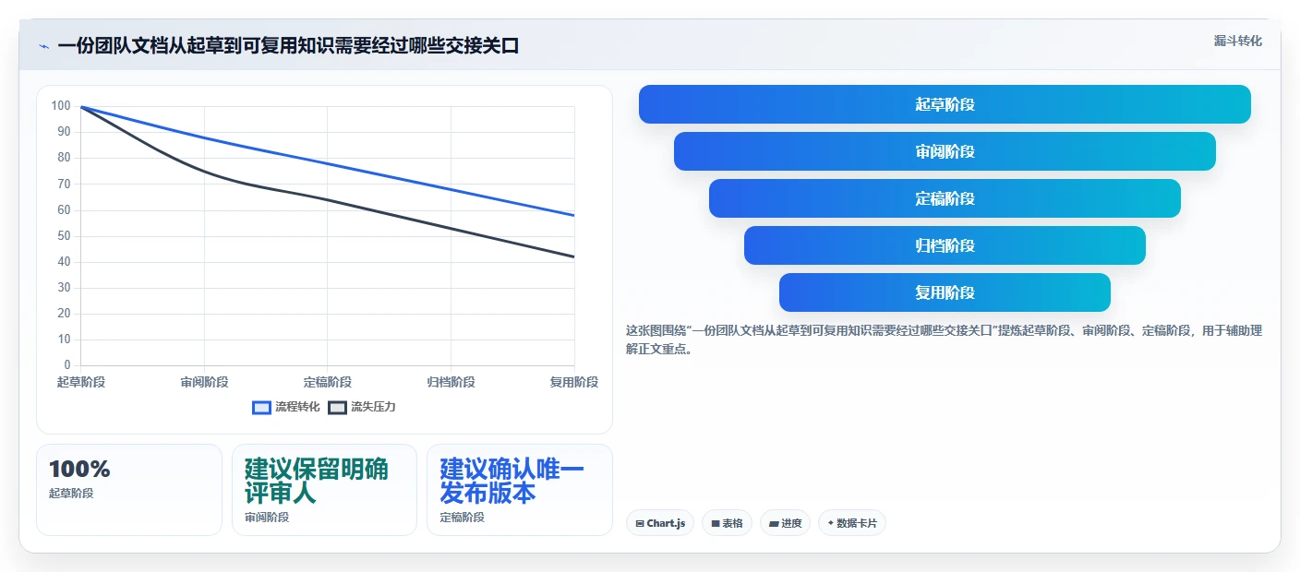
Task: Click the 100 y-axis value
Action: point(61,106)
